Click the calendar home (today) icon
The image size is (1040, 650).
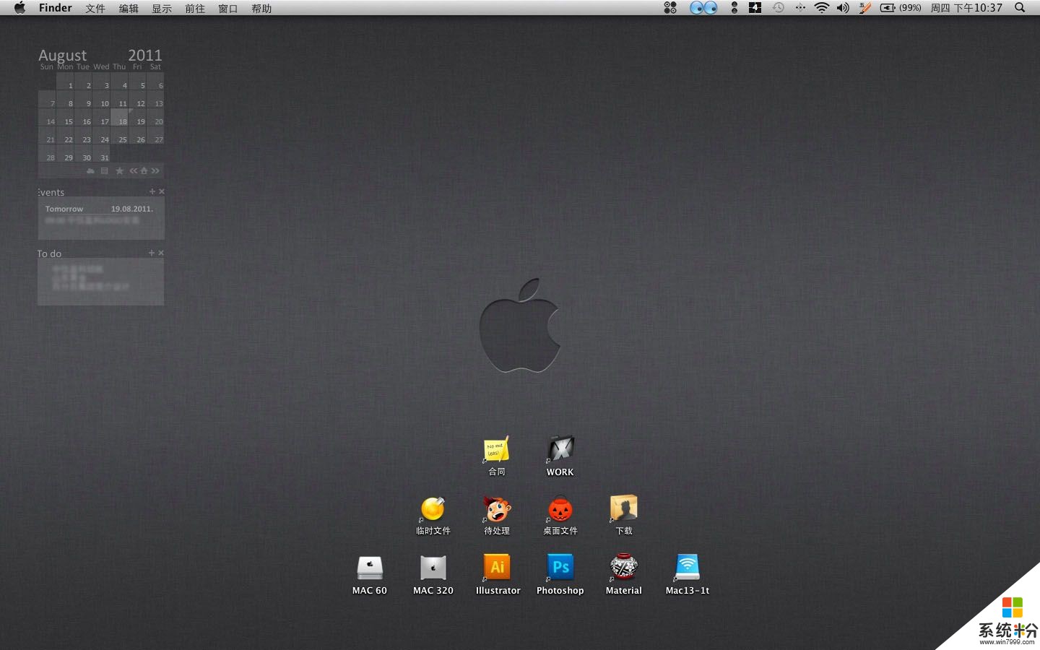(144, 171)
